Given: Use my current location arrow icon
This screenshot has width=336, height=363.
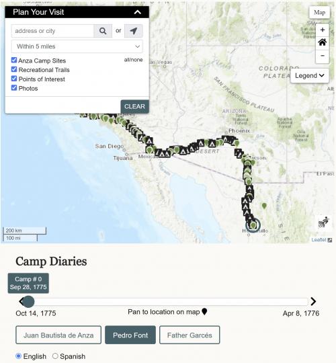Looking at the screenshot, I should point(134,31).
